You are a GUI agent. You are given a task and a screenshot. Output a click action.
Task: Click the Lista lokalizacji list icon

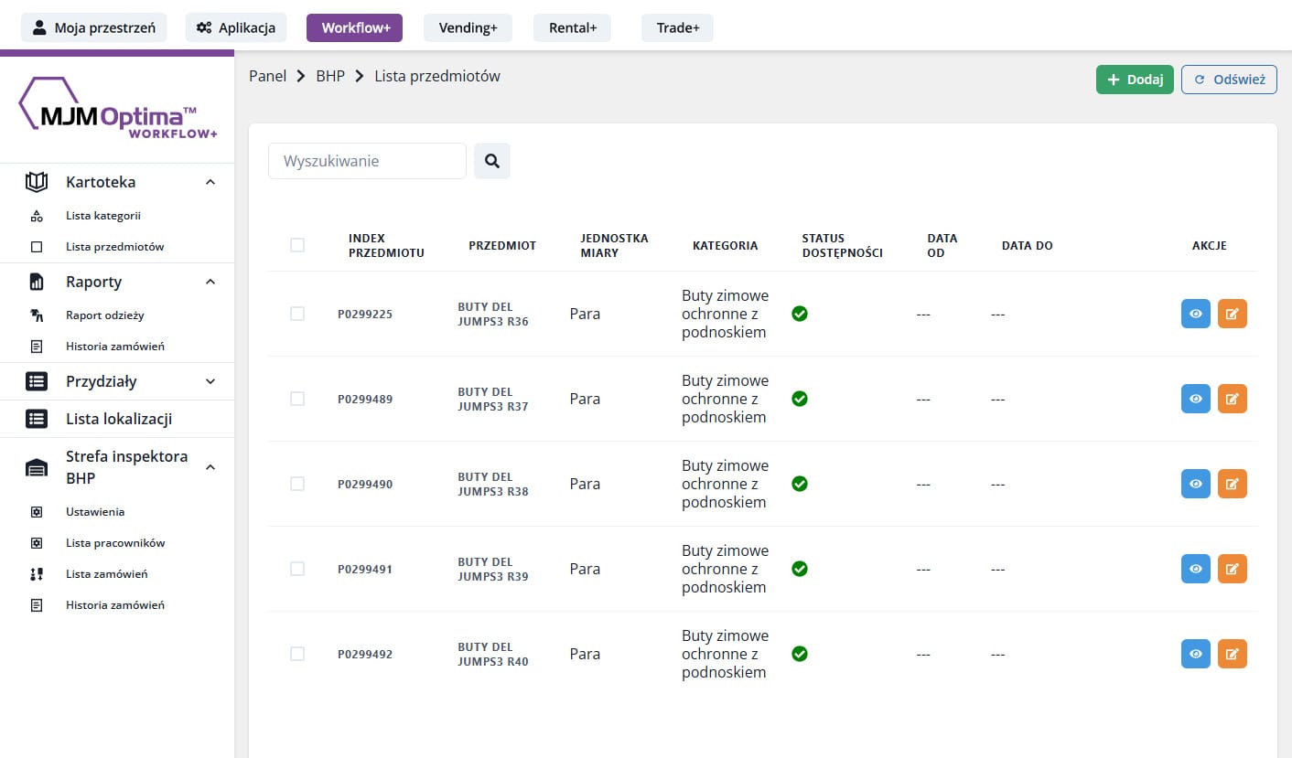click(37, 419)
